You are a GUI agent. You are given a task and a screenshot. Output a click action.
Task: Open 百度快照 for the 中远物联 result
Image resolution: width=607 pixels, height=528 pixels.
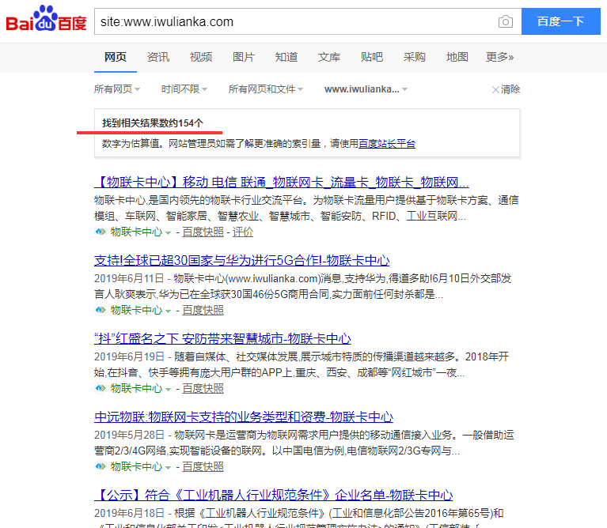pyautogui.click(x=203, y=466)
